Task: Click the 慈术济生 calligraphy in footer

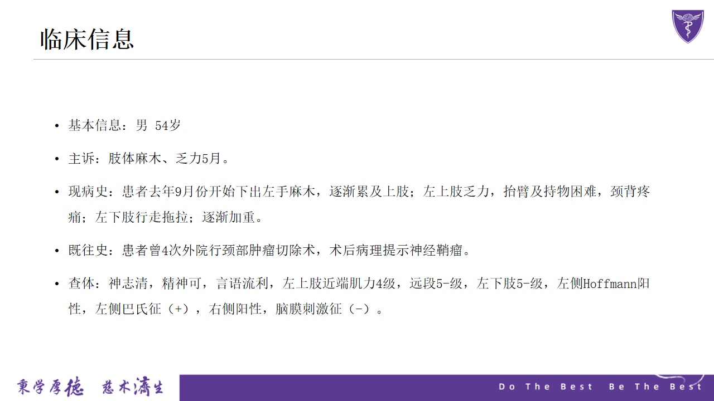Action: click(133, 387)
